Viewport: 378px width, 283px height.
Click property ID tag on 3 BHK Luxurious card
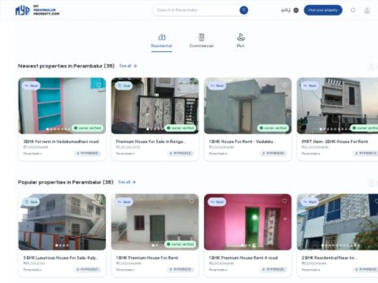click(88, 269)
